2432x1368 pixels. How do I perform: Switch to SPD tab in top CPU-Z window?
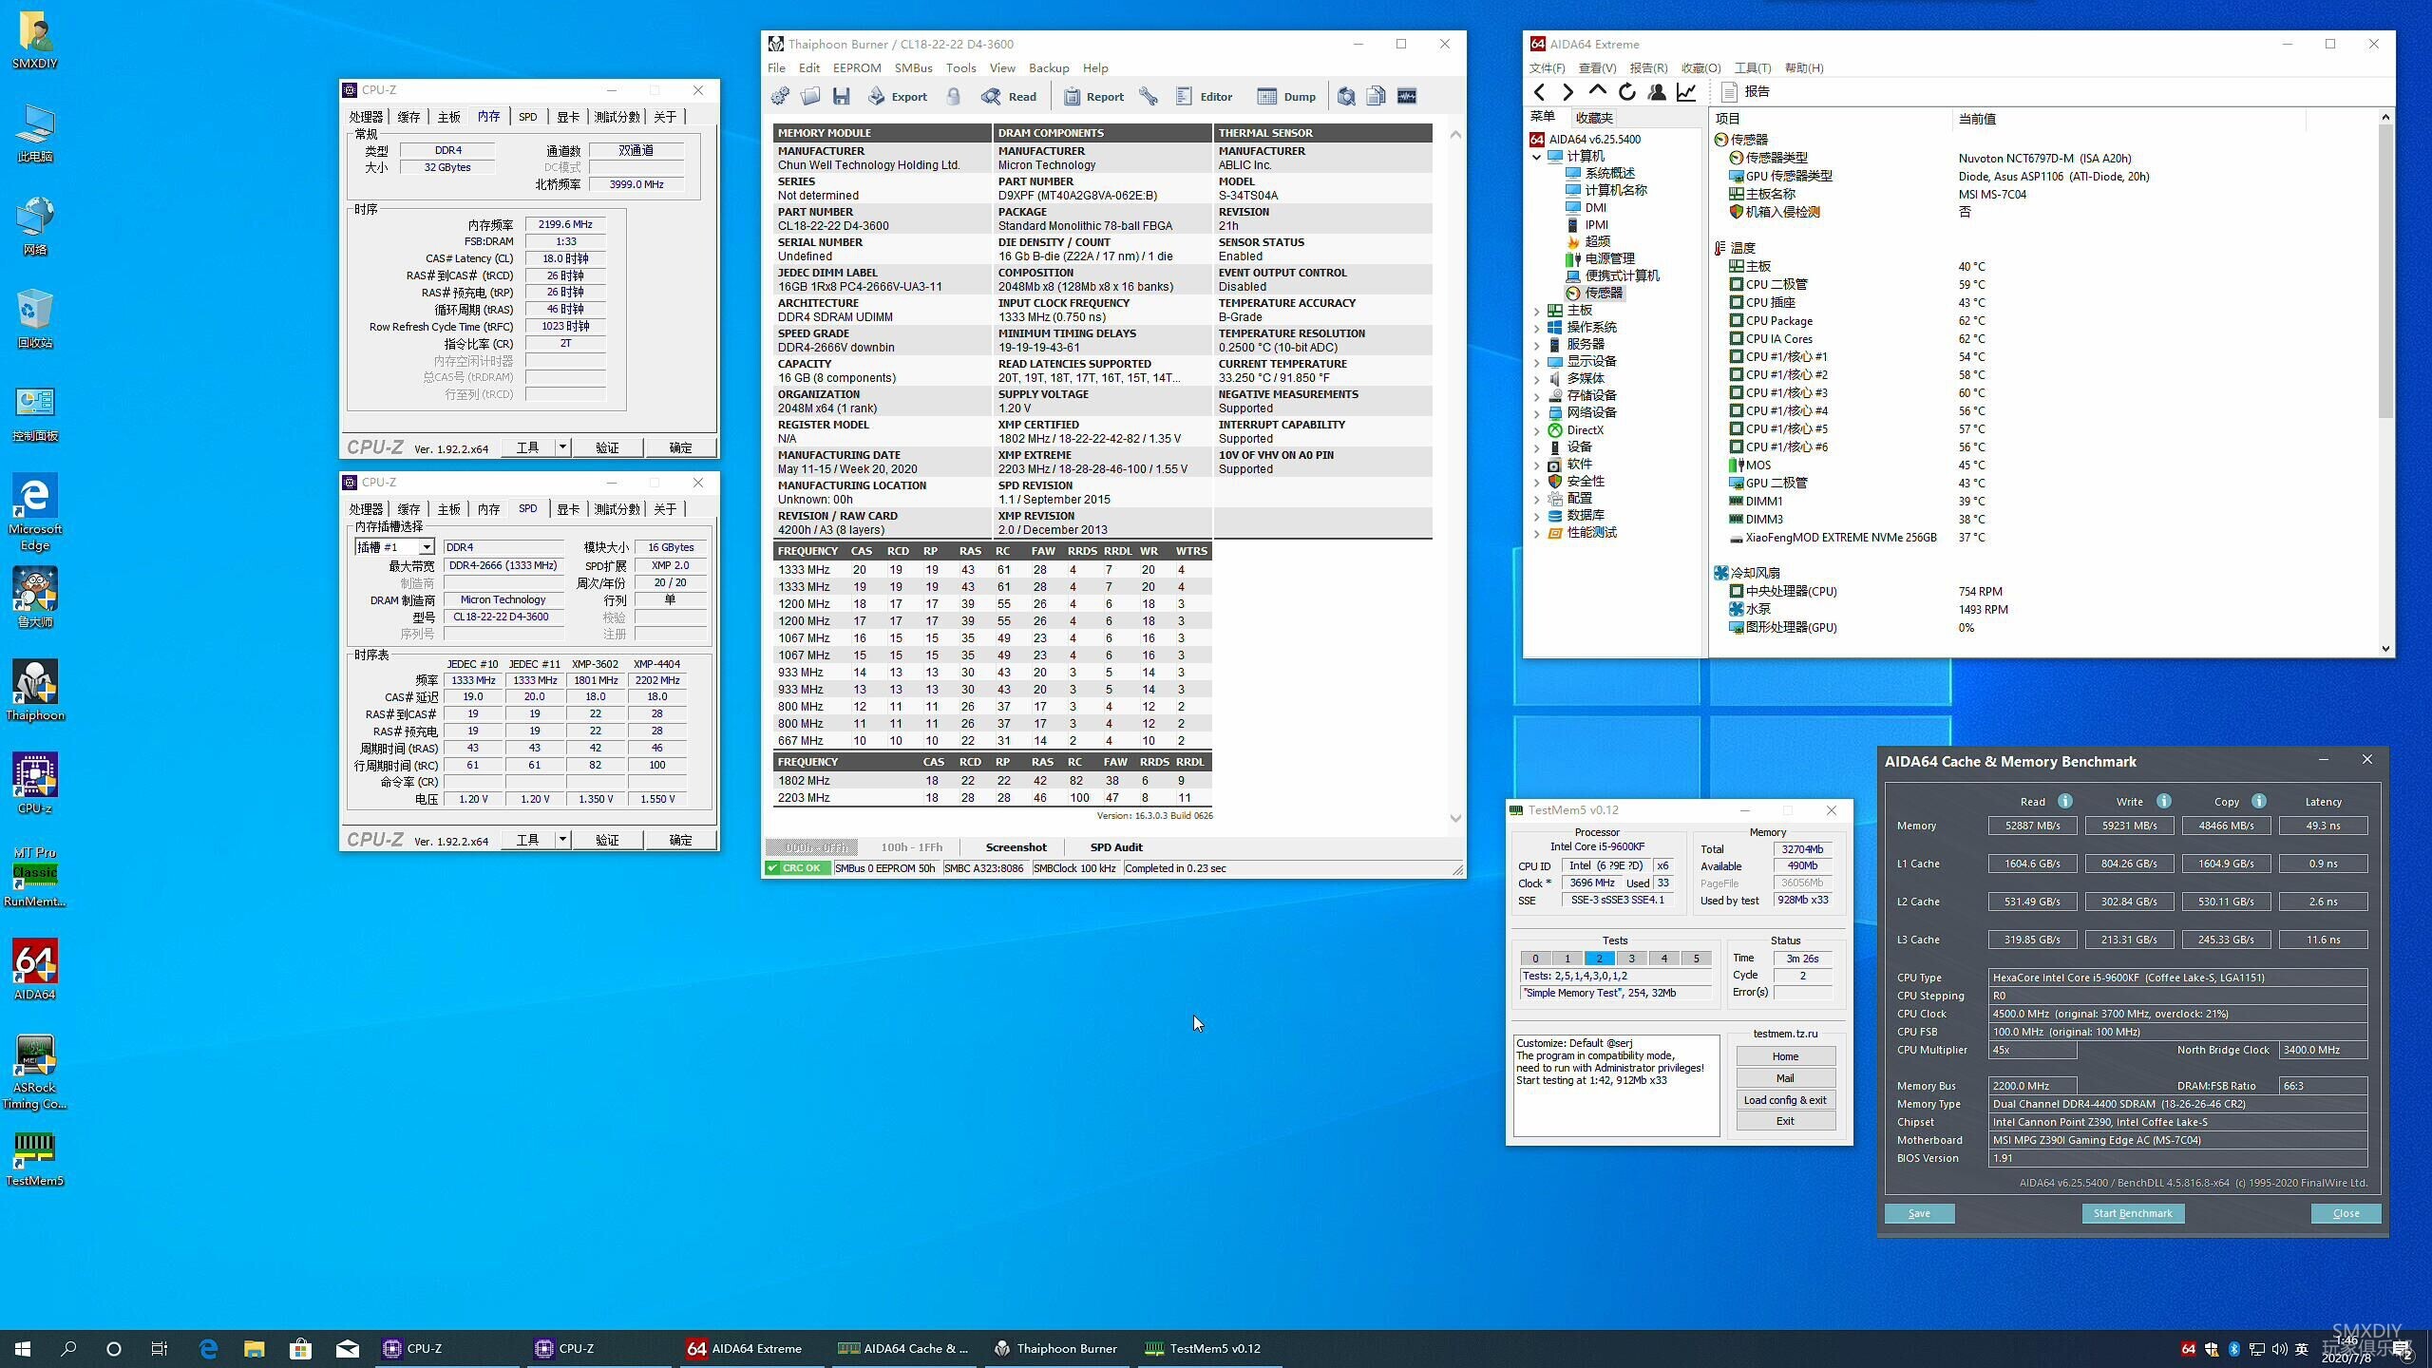pyautogui.click(x=527, y=116)
